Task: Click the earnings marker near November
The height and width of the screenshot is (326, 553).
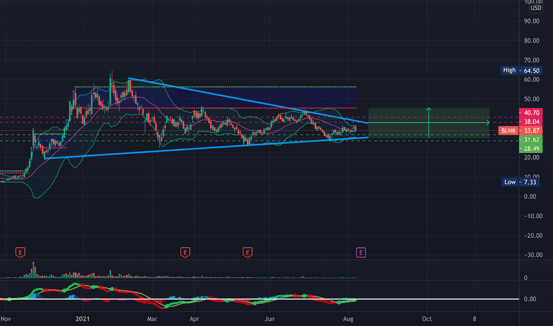Action: click(x=20, y=253)
